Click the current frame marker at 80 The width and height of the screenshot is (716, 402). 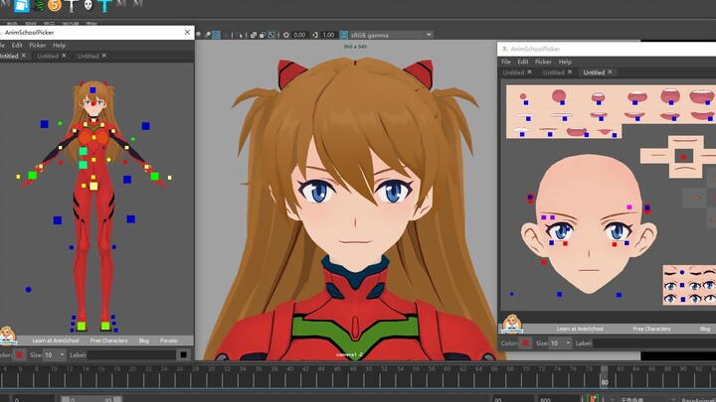pyautogui.click(x=605, y=376)
